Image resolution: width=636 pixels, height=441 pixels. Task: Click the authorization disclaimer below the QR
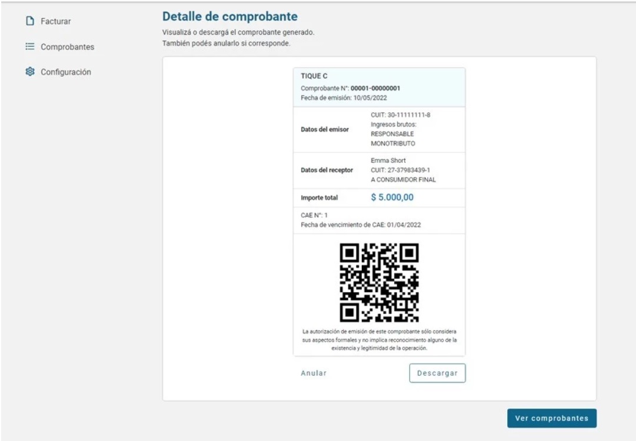pyautogui.click(x=379, y=340)
